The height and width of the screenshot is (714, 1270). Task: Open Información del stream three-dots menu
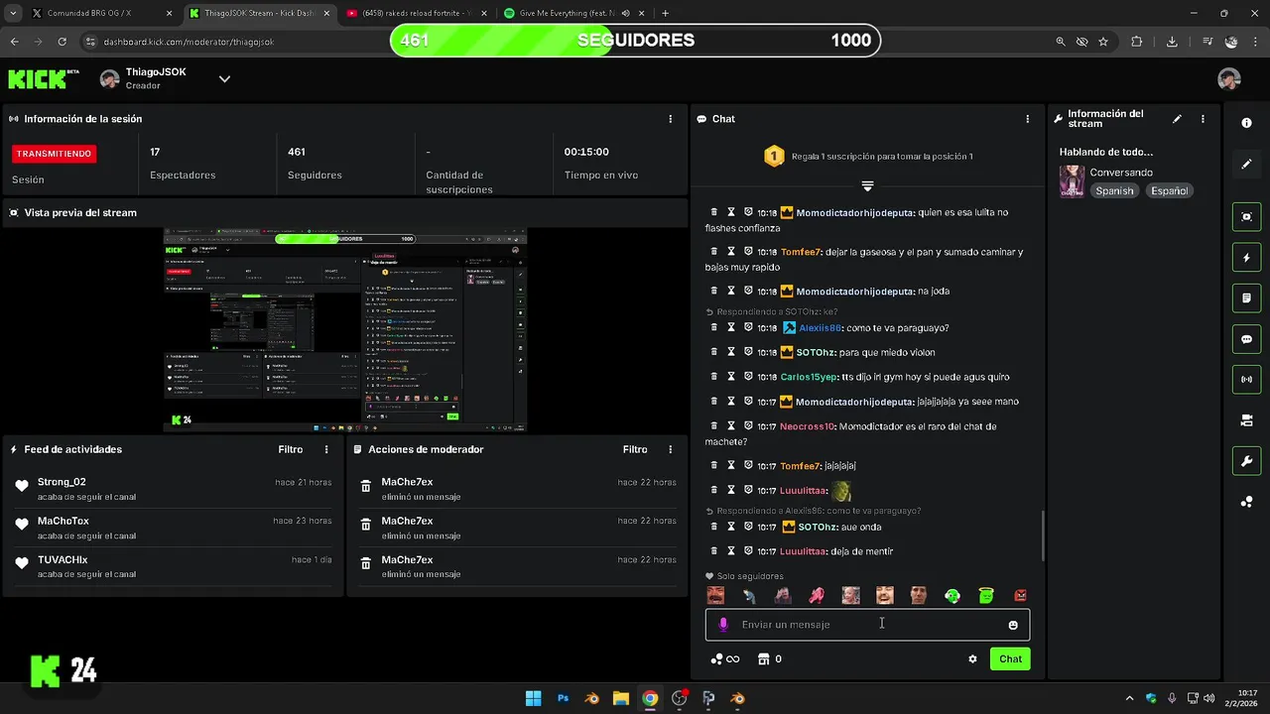pos(1203,119)
